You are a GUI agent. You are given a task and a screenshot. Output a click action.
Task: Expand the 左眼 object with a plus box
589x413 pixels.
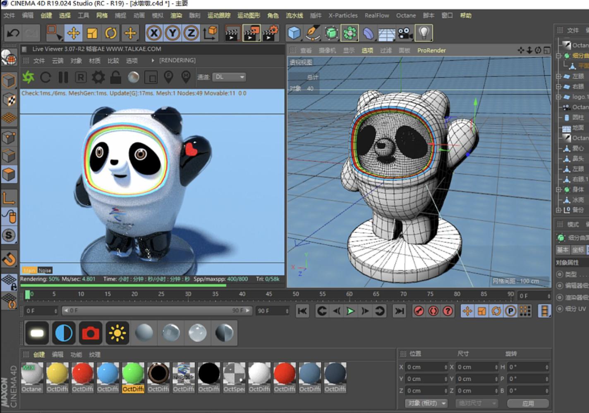(558, 76)
